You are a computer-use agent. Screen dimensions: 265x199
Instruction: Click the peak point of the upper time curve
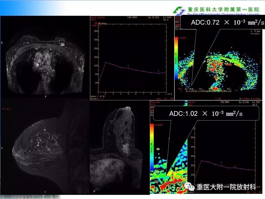click(x=106, y=62)
